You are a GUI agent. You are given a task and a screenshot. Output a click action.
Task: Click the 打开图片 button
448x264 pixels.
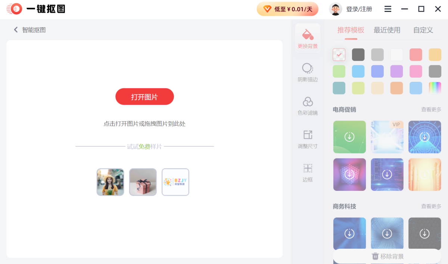pyautogui.click(x=144, y=97)
